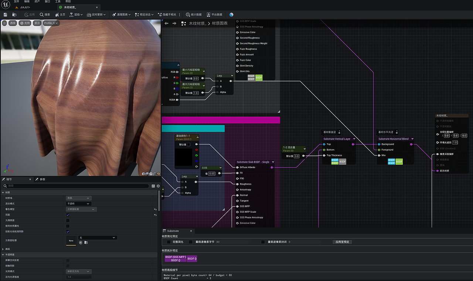Collapse the 材质 (Material) section
473x281 pixels.
[x=3, y=192]
